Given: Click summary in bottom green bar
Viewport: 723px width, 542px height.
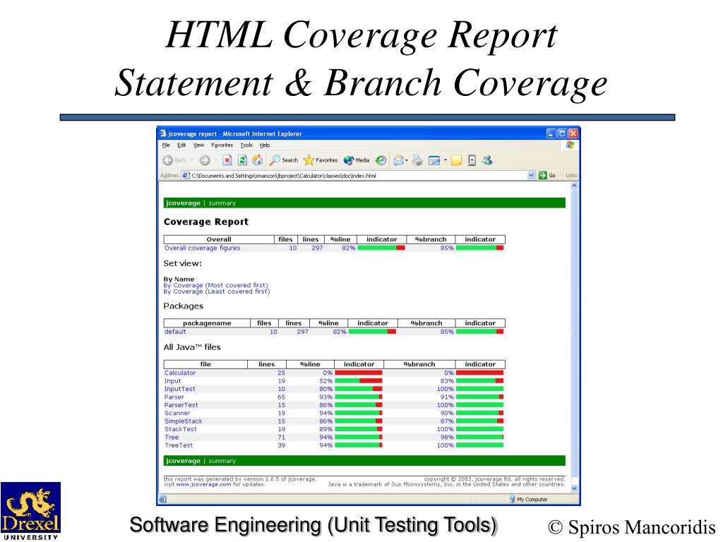Looking at the screenshot, I should coord(222,461).
